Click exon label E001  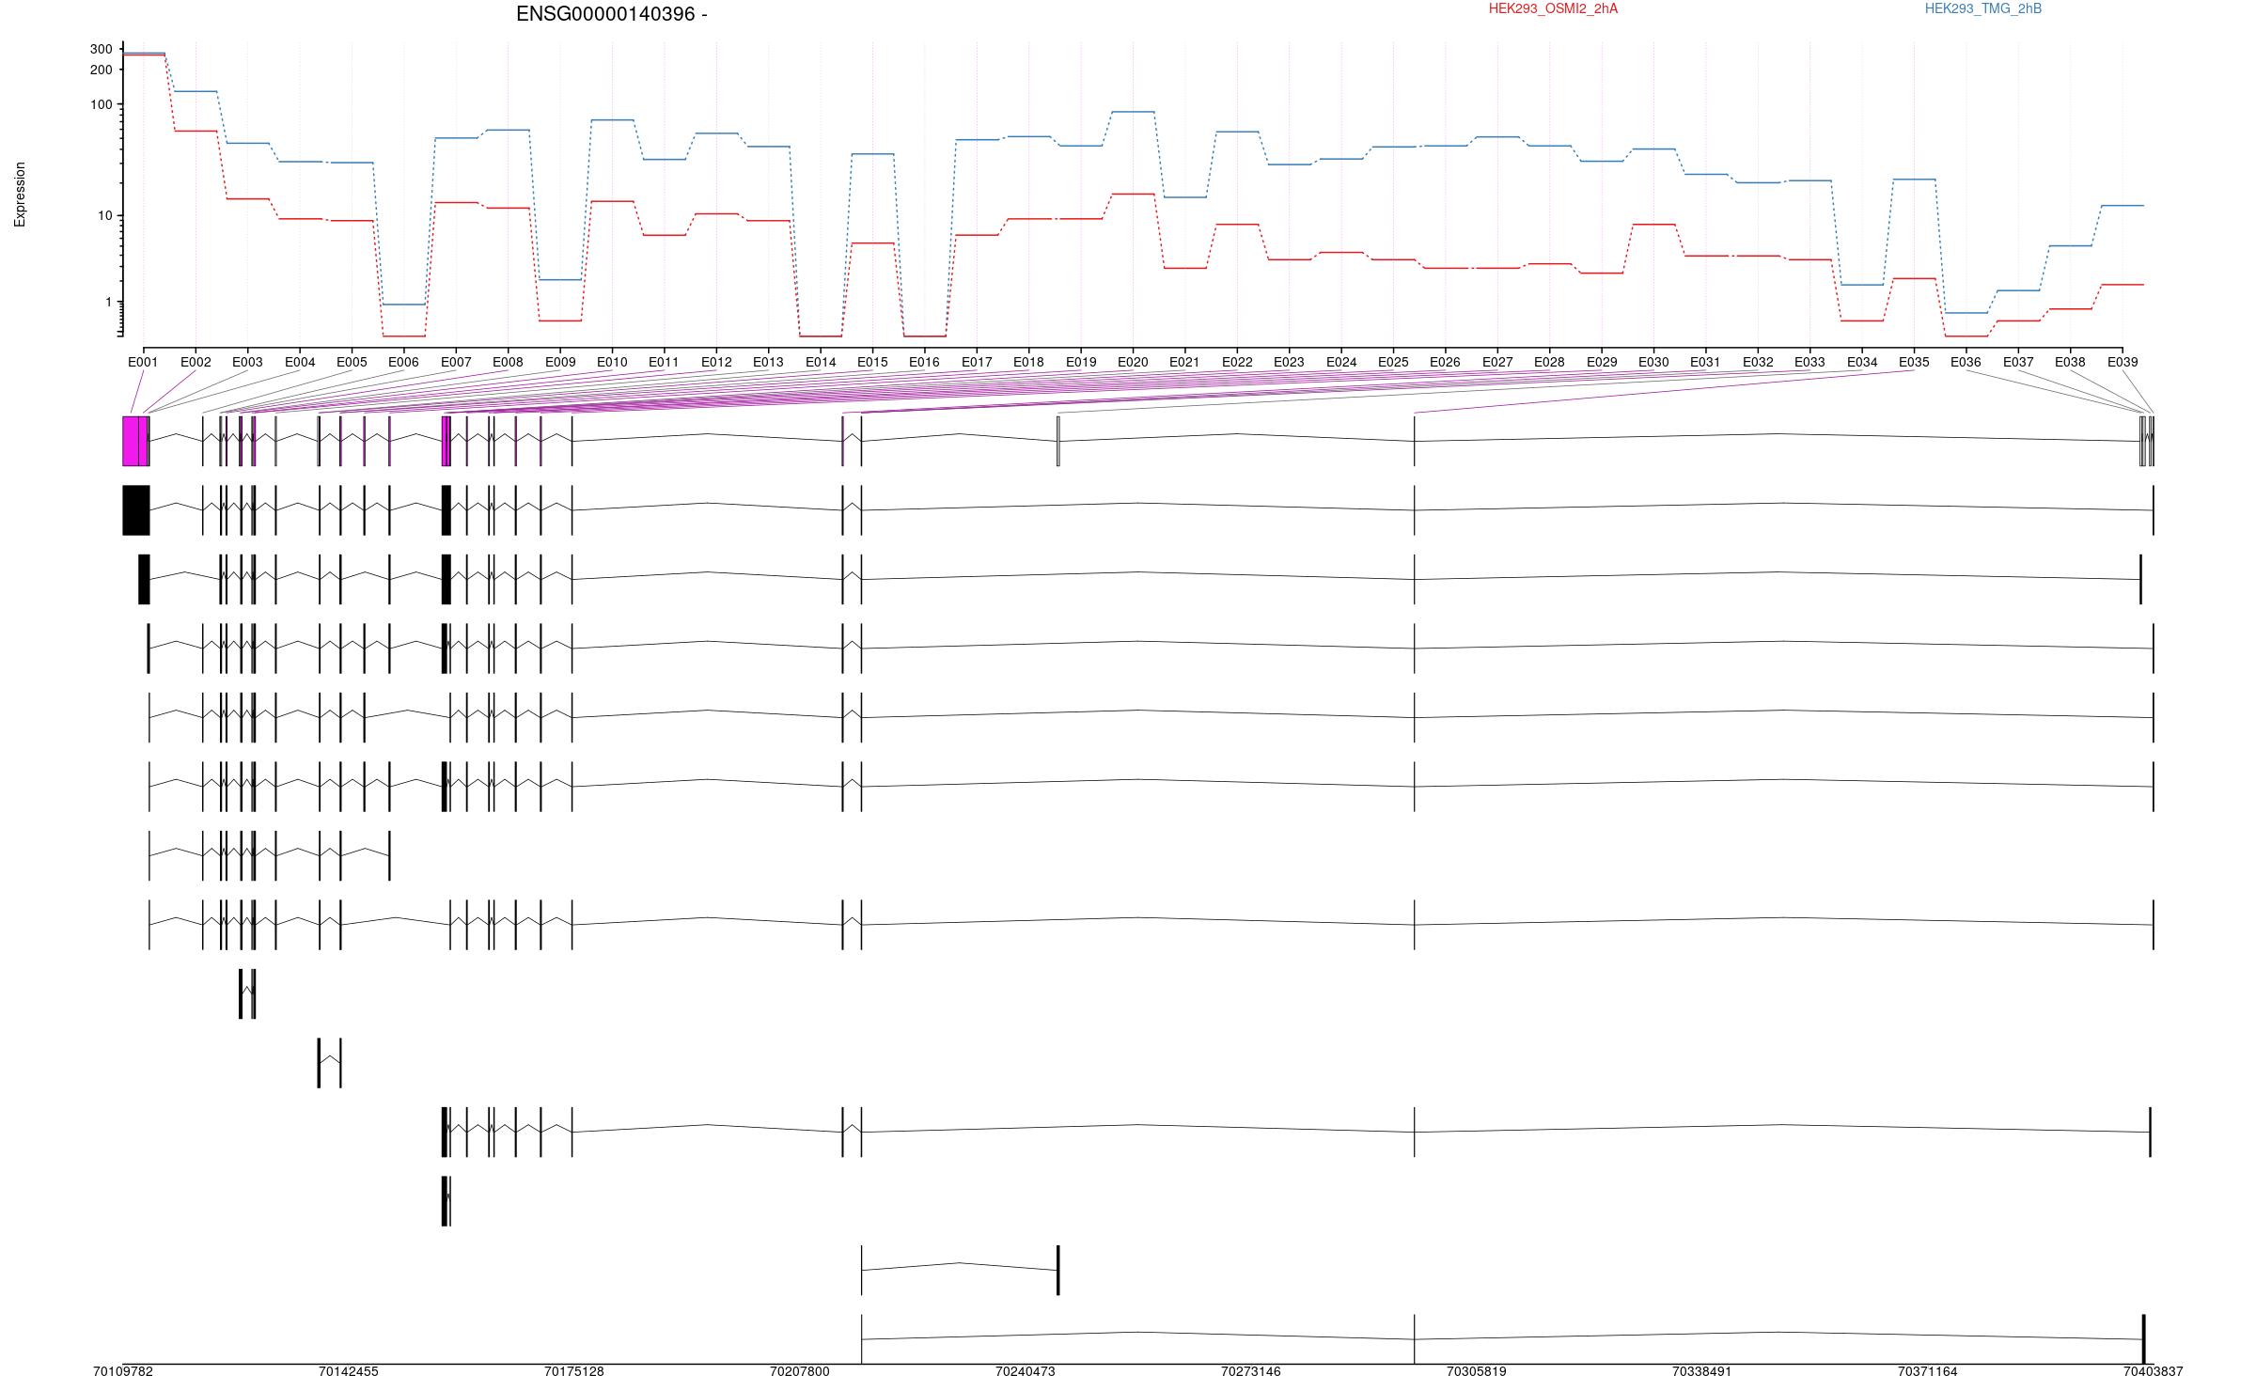tap(143, 362)
